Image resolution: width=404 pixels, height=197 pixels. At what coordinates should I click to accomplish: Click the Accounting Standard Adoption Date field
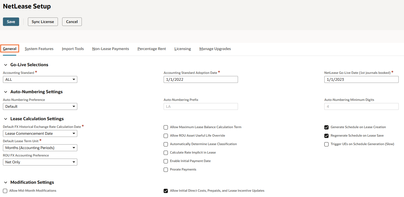[x=201, y=79]
